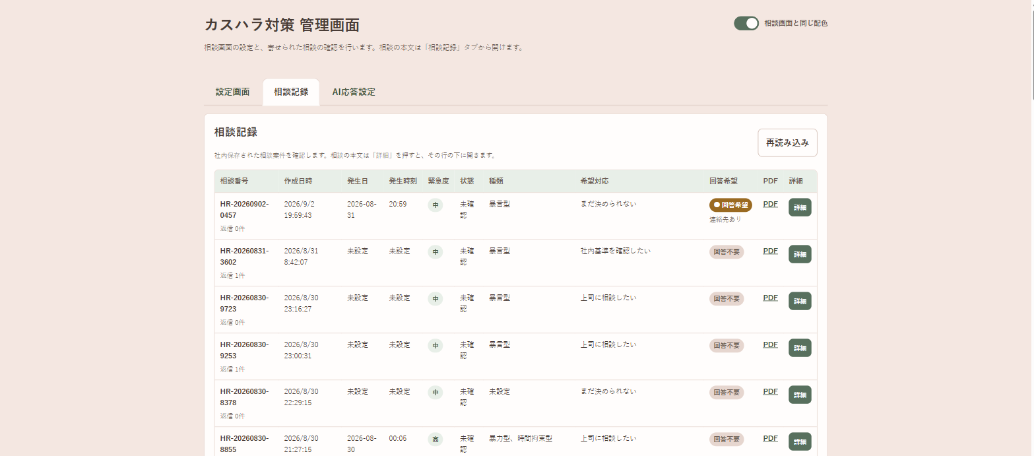
Task: Click the 暴力型、時間拘束型 type cell
Action: (521, 438)
